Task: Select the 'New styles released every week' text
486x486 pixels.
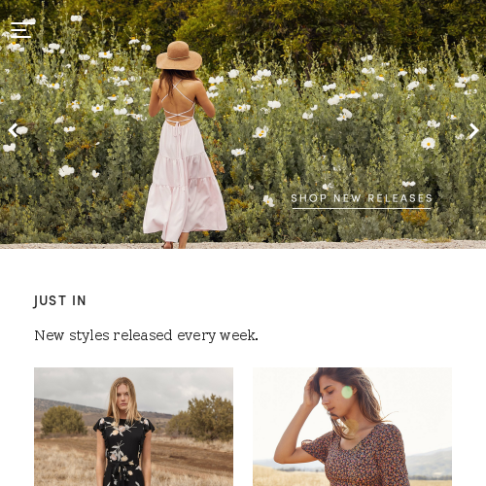Action: 146,335
